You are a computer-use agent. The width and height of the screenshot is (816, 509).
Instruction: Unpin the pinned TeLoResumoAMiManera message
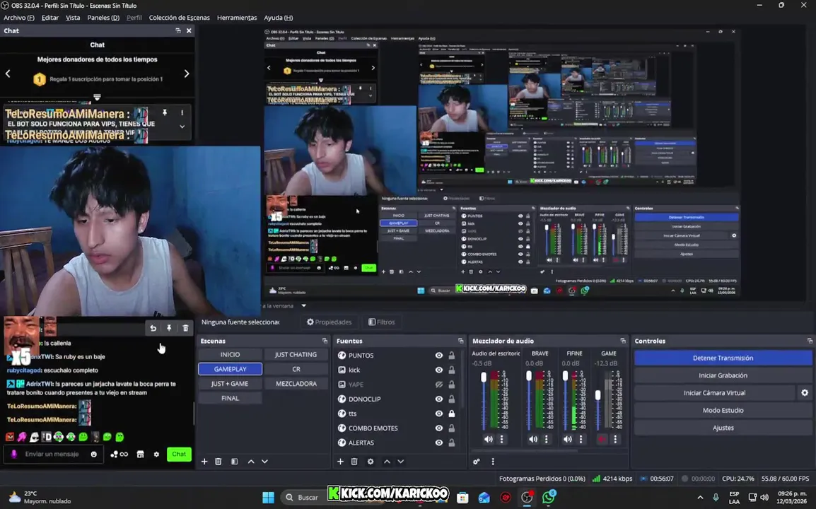pyautogui.click(x=165, y=112)
